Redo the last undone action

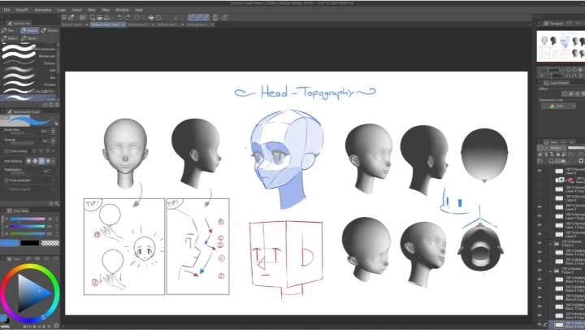pyautogui.click(x=128, y=17)
